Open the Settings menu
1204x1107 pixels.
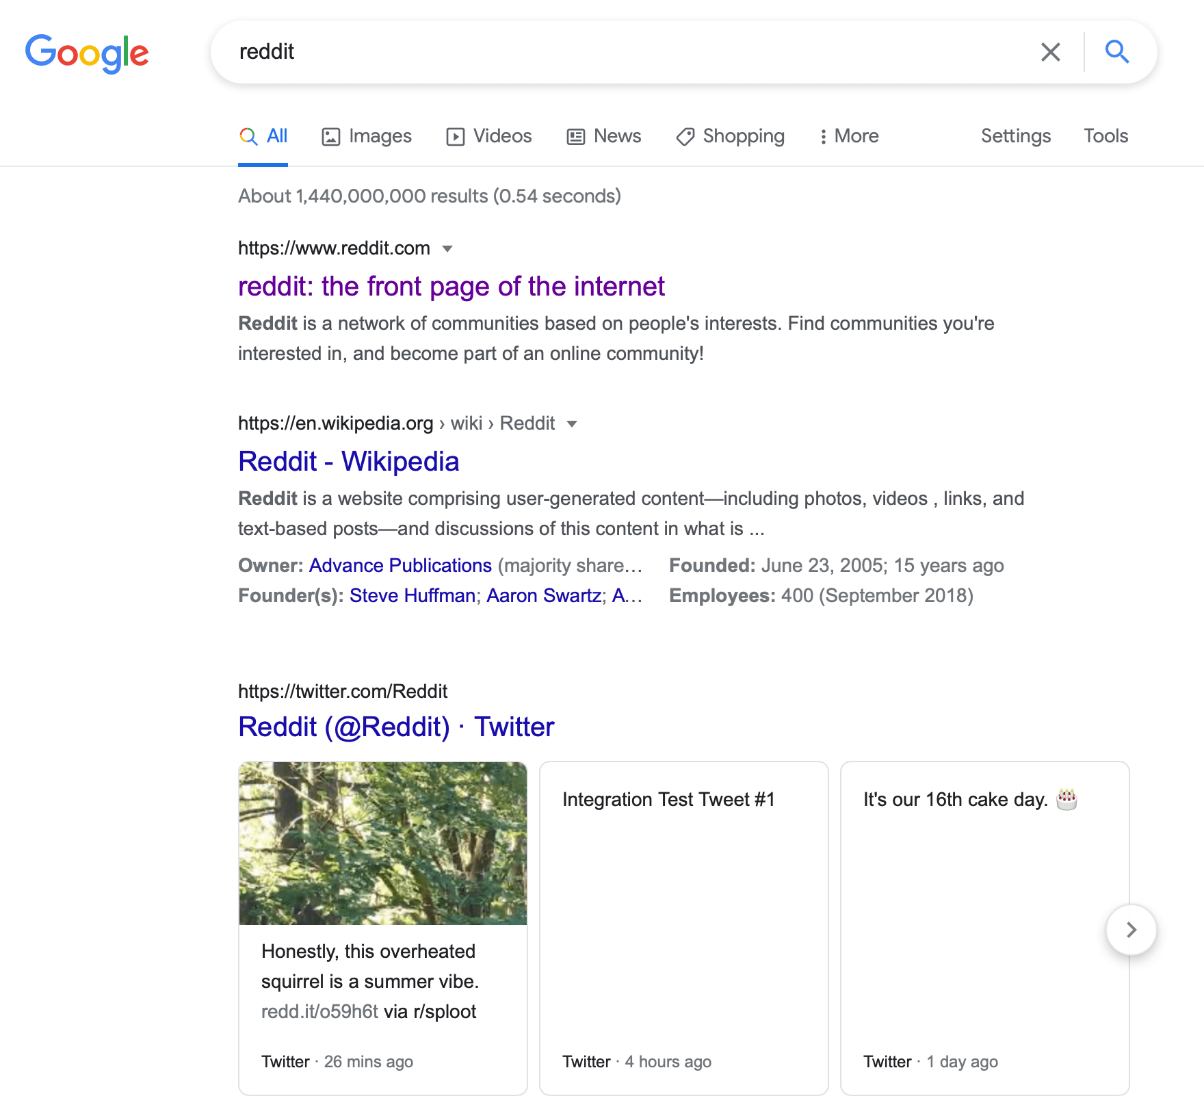point(1015,136)
